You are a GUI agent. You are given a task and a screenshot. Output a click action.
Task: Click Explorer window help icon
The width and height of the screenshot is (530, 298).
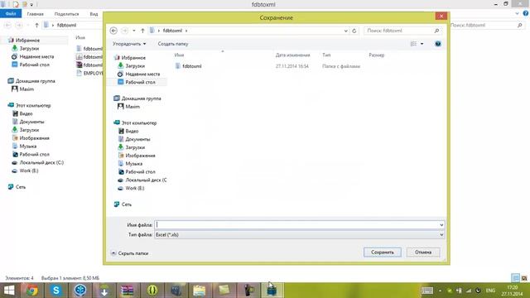[526, 13]
